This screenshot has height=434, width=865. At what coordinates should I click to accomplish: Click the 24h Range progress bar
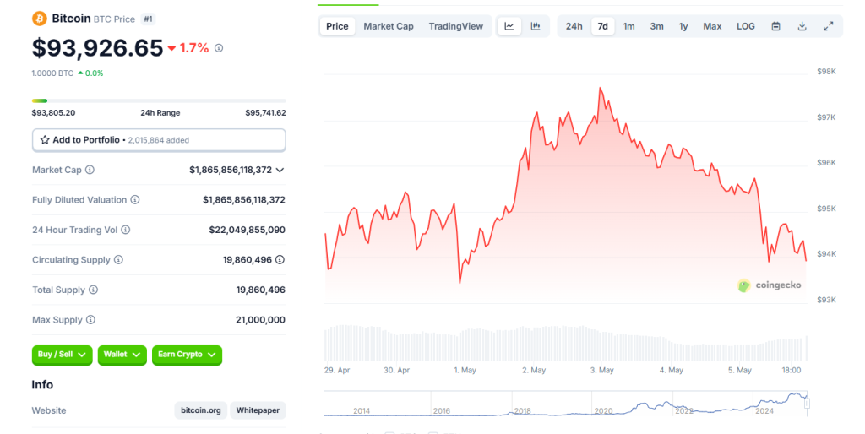(159, 101)
